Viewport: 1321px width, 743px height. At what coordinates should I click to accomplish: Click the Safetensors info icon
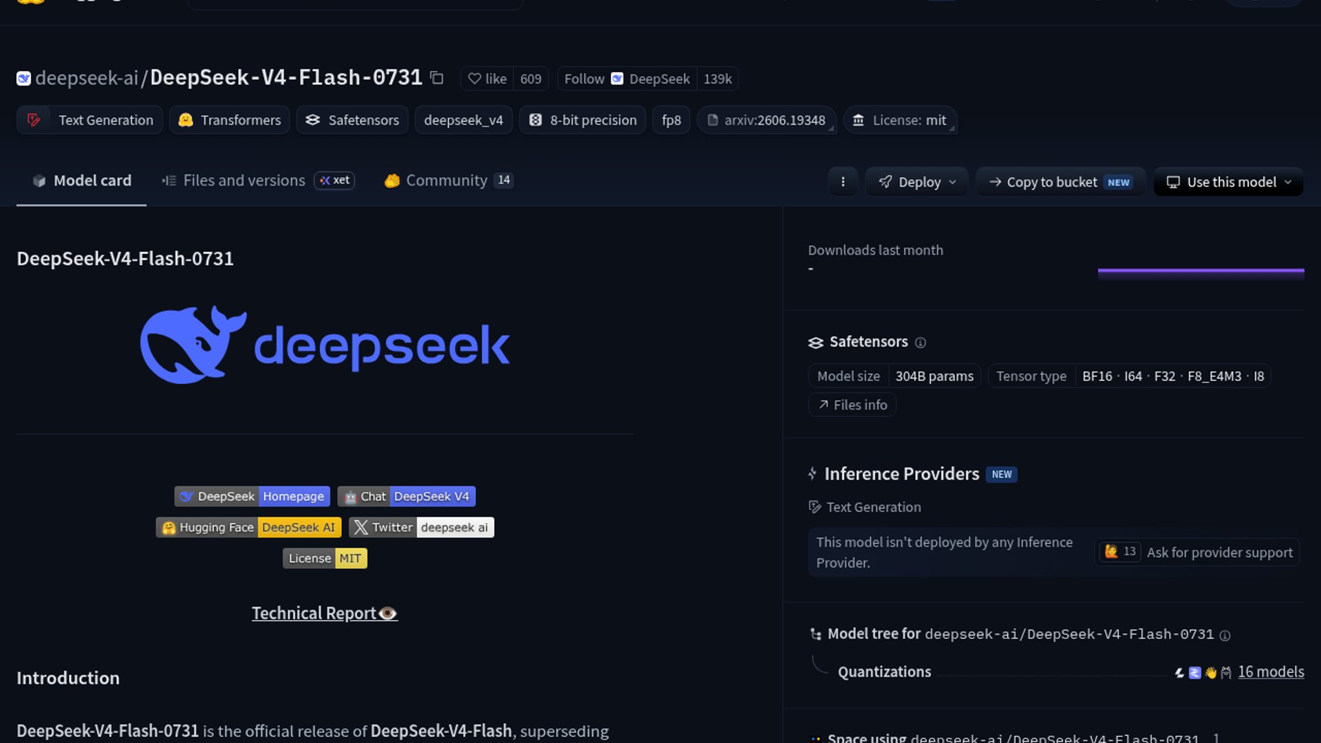[921, 343]
